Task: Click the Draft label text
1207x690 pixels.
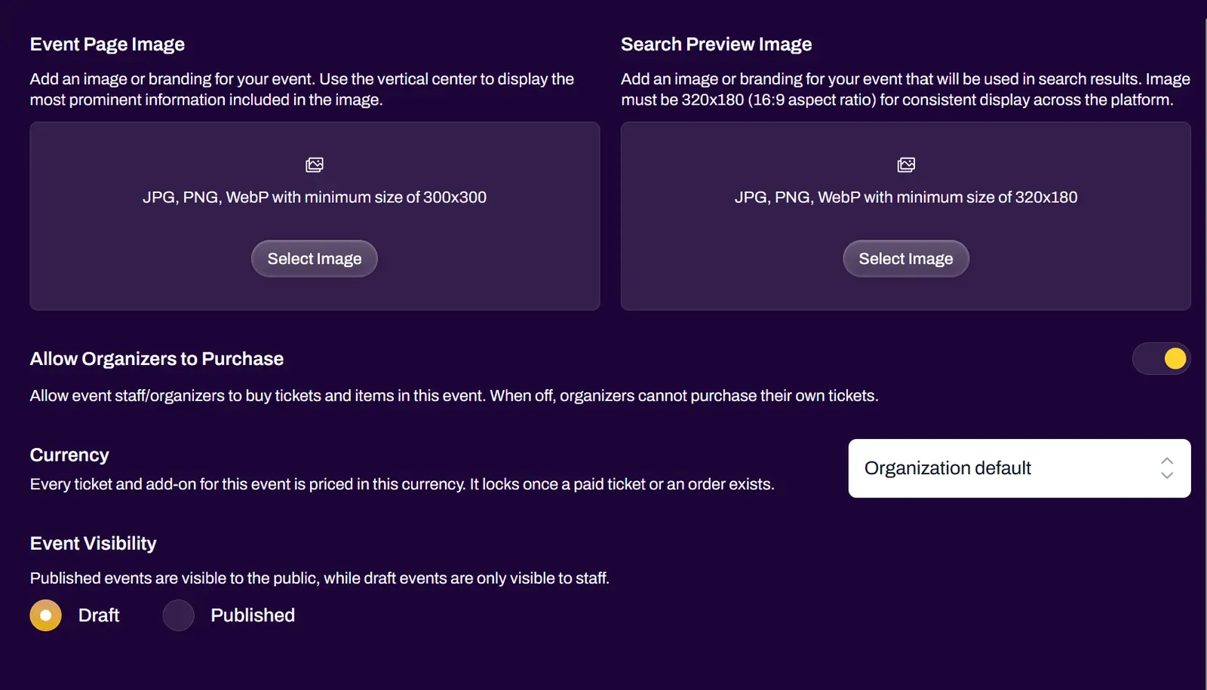Action: [x=99, y=615]
